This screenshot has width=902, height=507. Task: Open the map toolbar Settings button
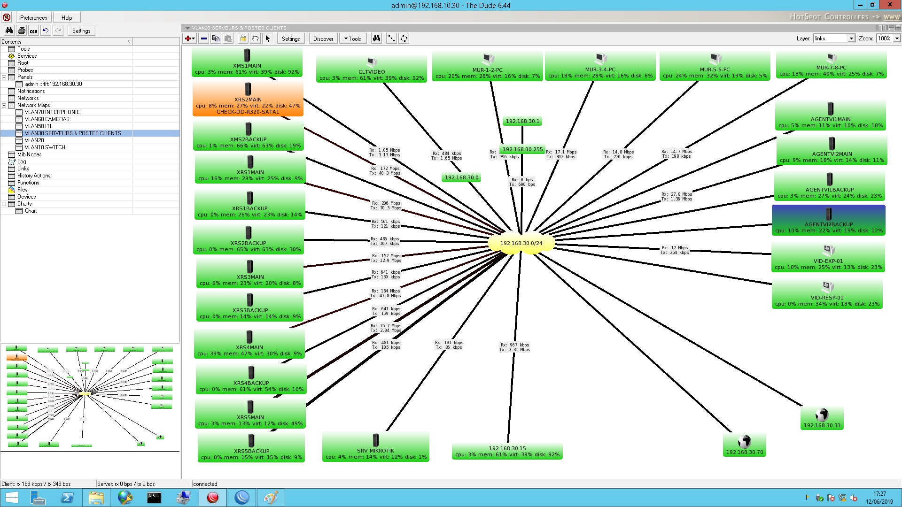coord(291,38)
